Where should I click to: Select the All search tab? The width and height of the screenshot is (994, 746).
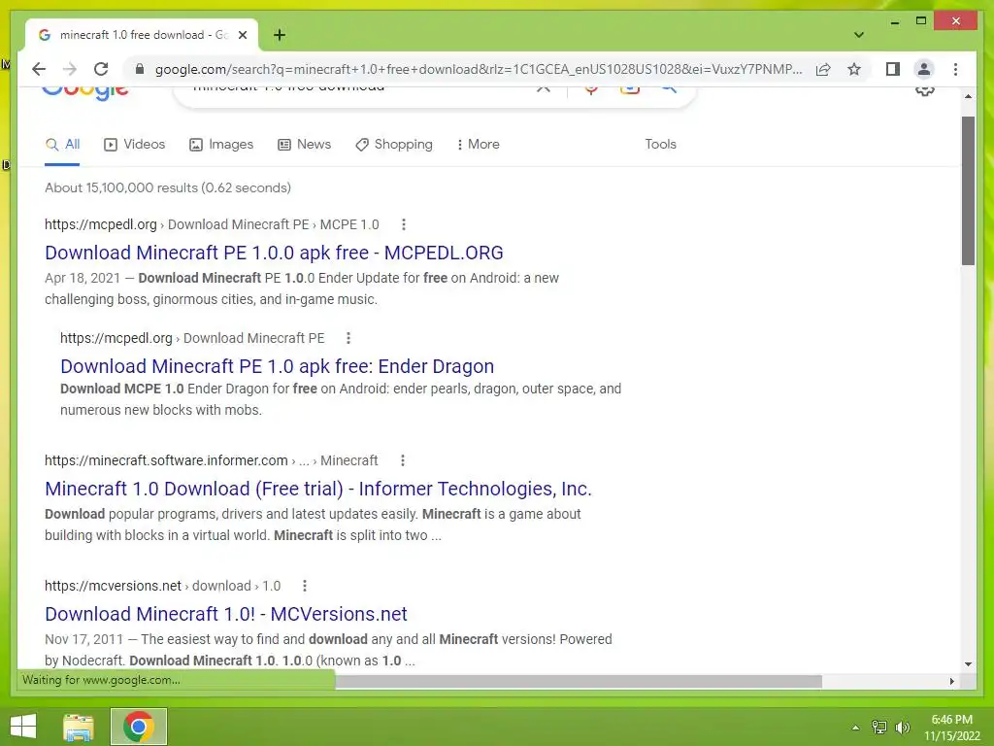62,145
